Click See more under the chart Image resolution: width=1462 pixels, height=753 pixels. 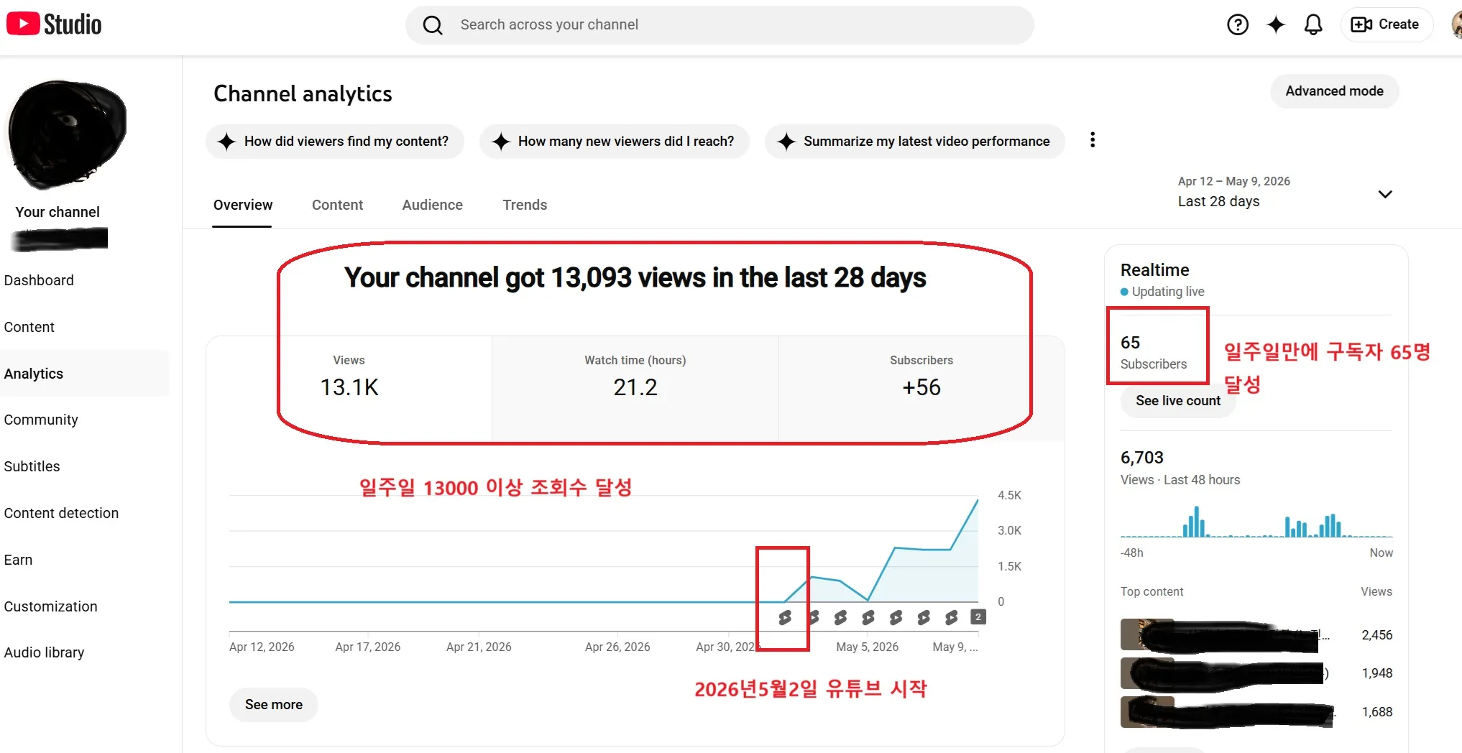[x=274, y=705]
